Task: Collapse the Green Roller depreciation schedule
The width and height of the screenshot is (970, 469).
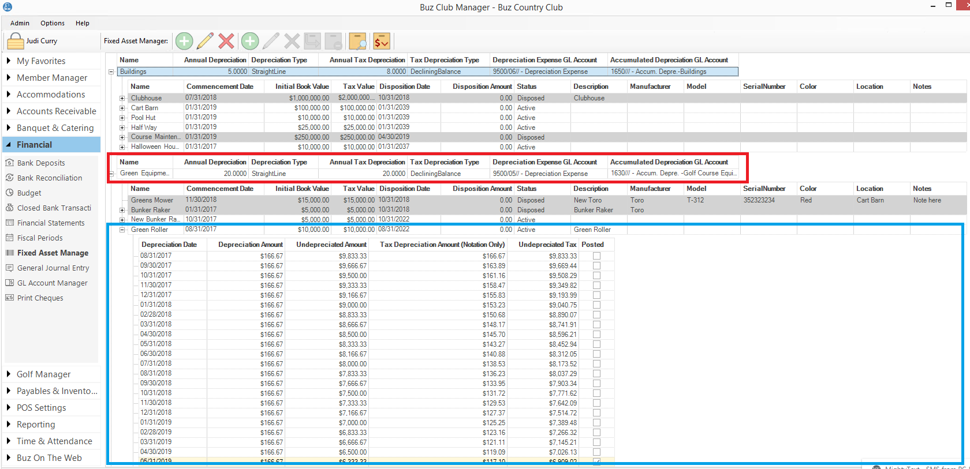Action: [x=122, y=230]
